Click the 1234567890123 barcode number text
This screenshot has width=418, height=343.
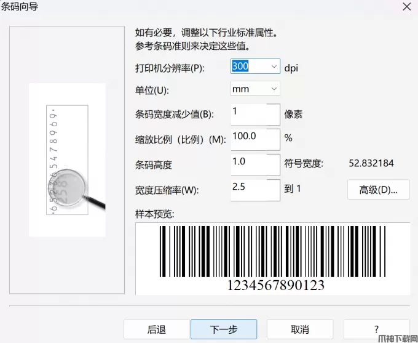[275, 285]
